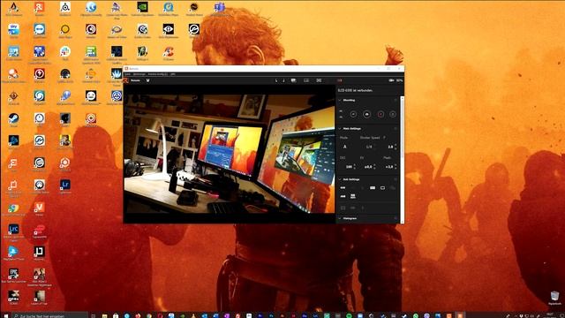Image resolution: width=565 pixels, height=318 pixels.
Task: Click the live view image in Remote window
Action: (230, 155)
